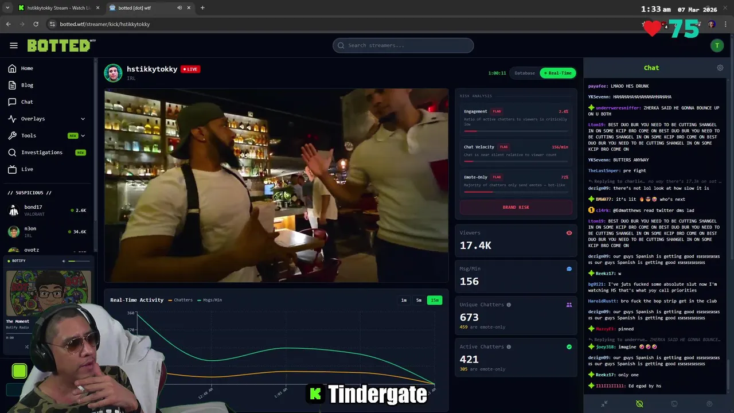Open the Home page icon in the sidebar
This screenshot has height=413, width=734.
click(12, 68)
